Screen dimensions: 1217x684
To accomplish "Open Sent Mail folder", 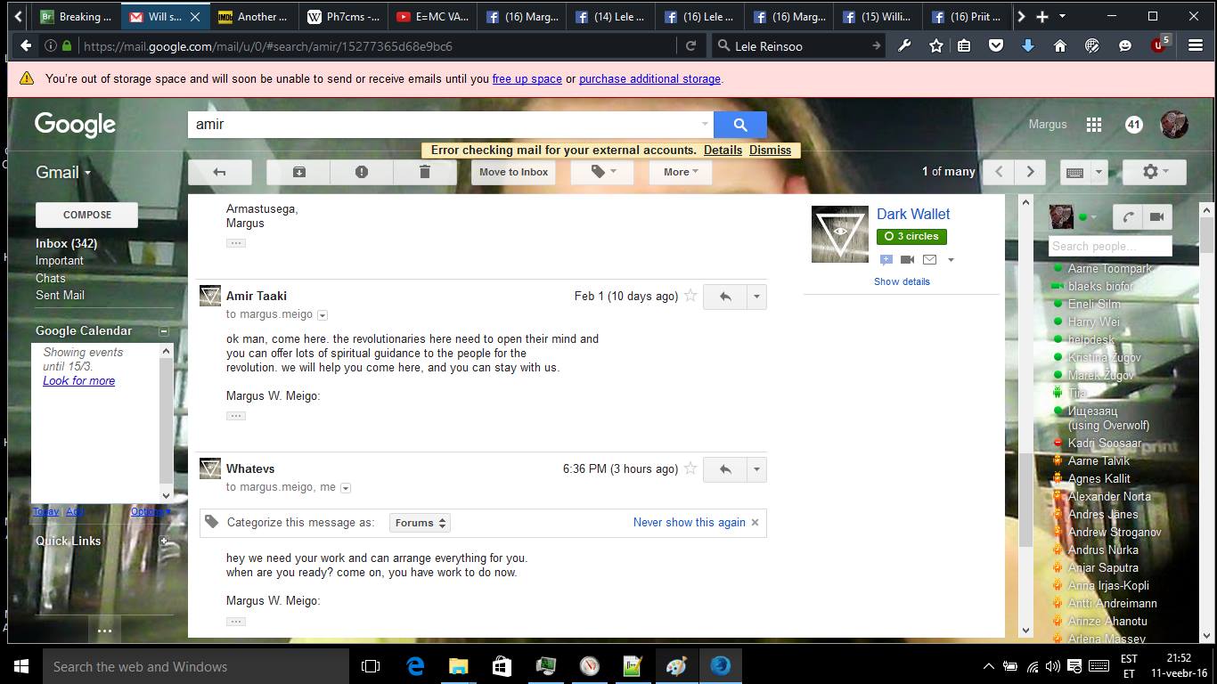I will point(61,295).
